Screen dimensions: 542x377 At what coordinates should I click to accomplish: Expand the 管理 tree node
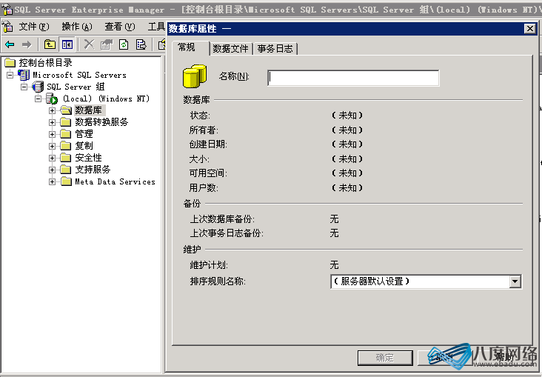(52, 134)
